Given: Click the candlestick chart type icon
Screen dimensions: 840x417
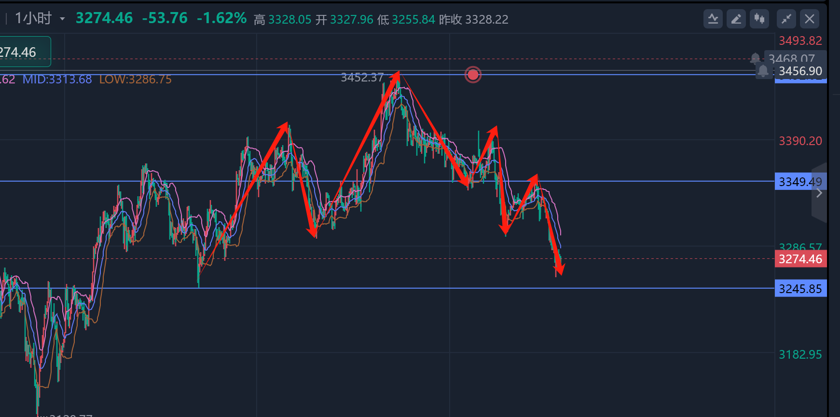Looking at the screenshot, I should 759,19.
